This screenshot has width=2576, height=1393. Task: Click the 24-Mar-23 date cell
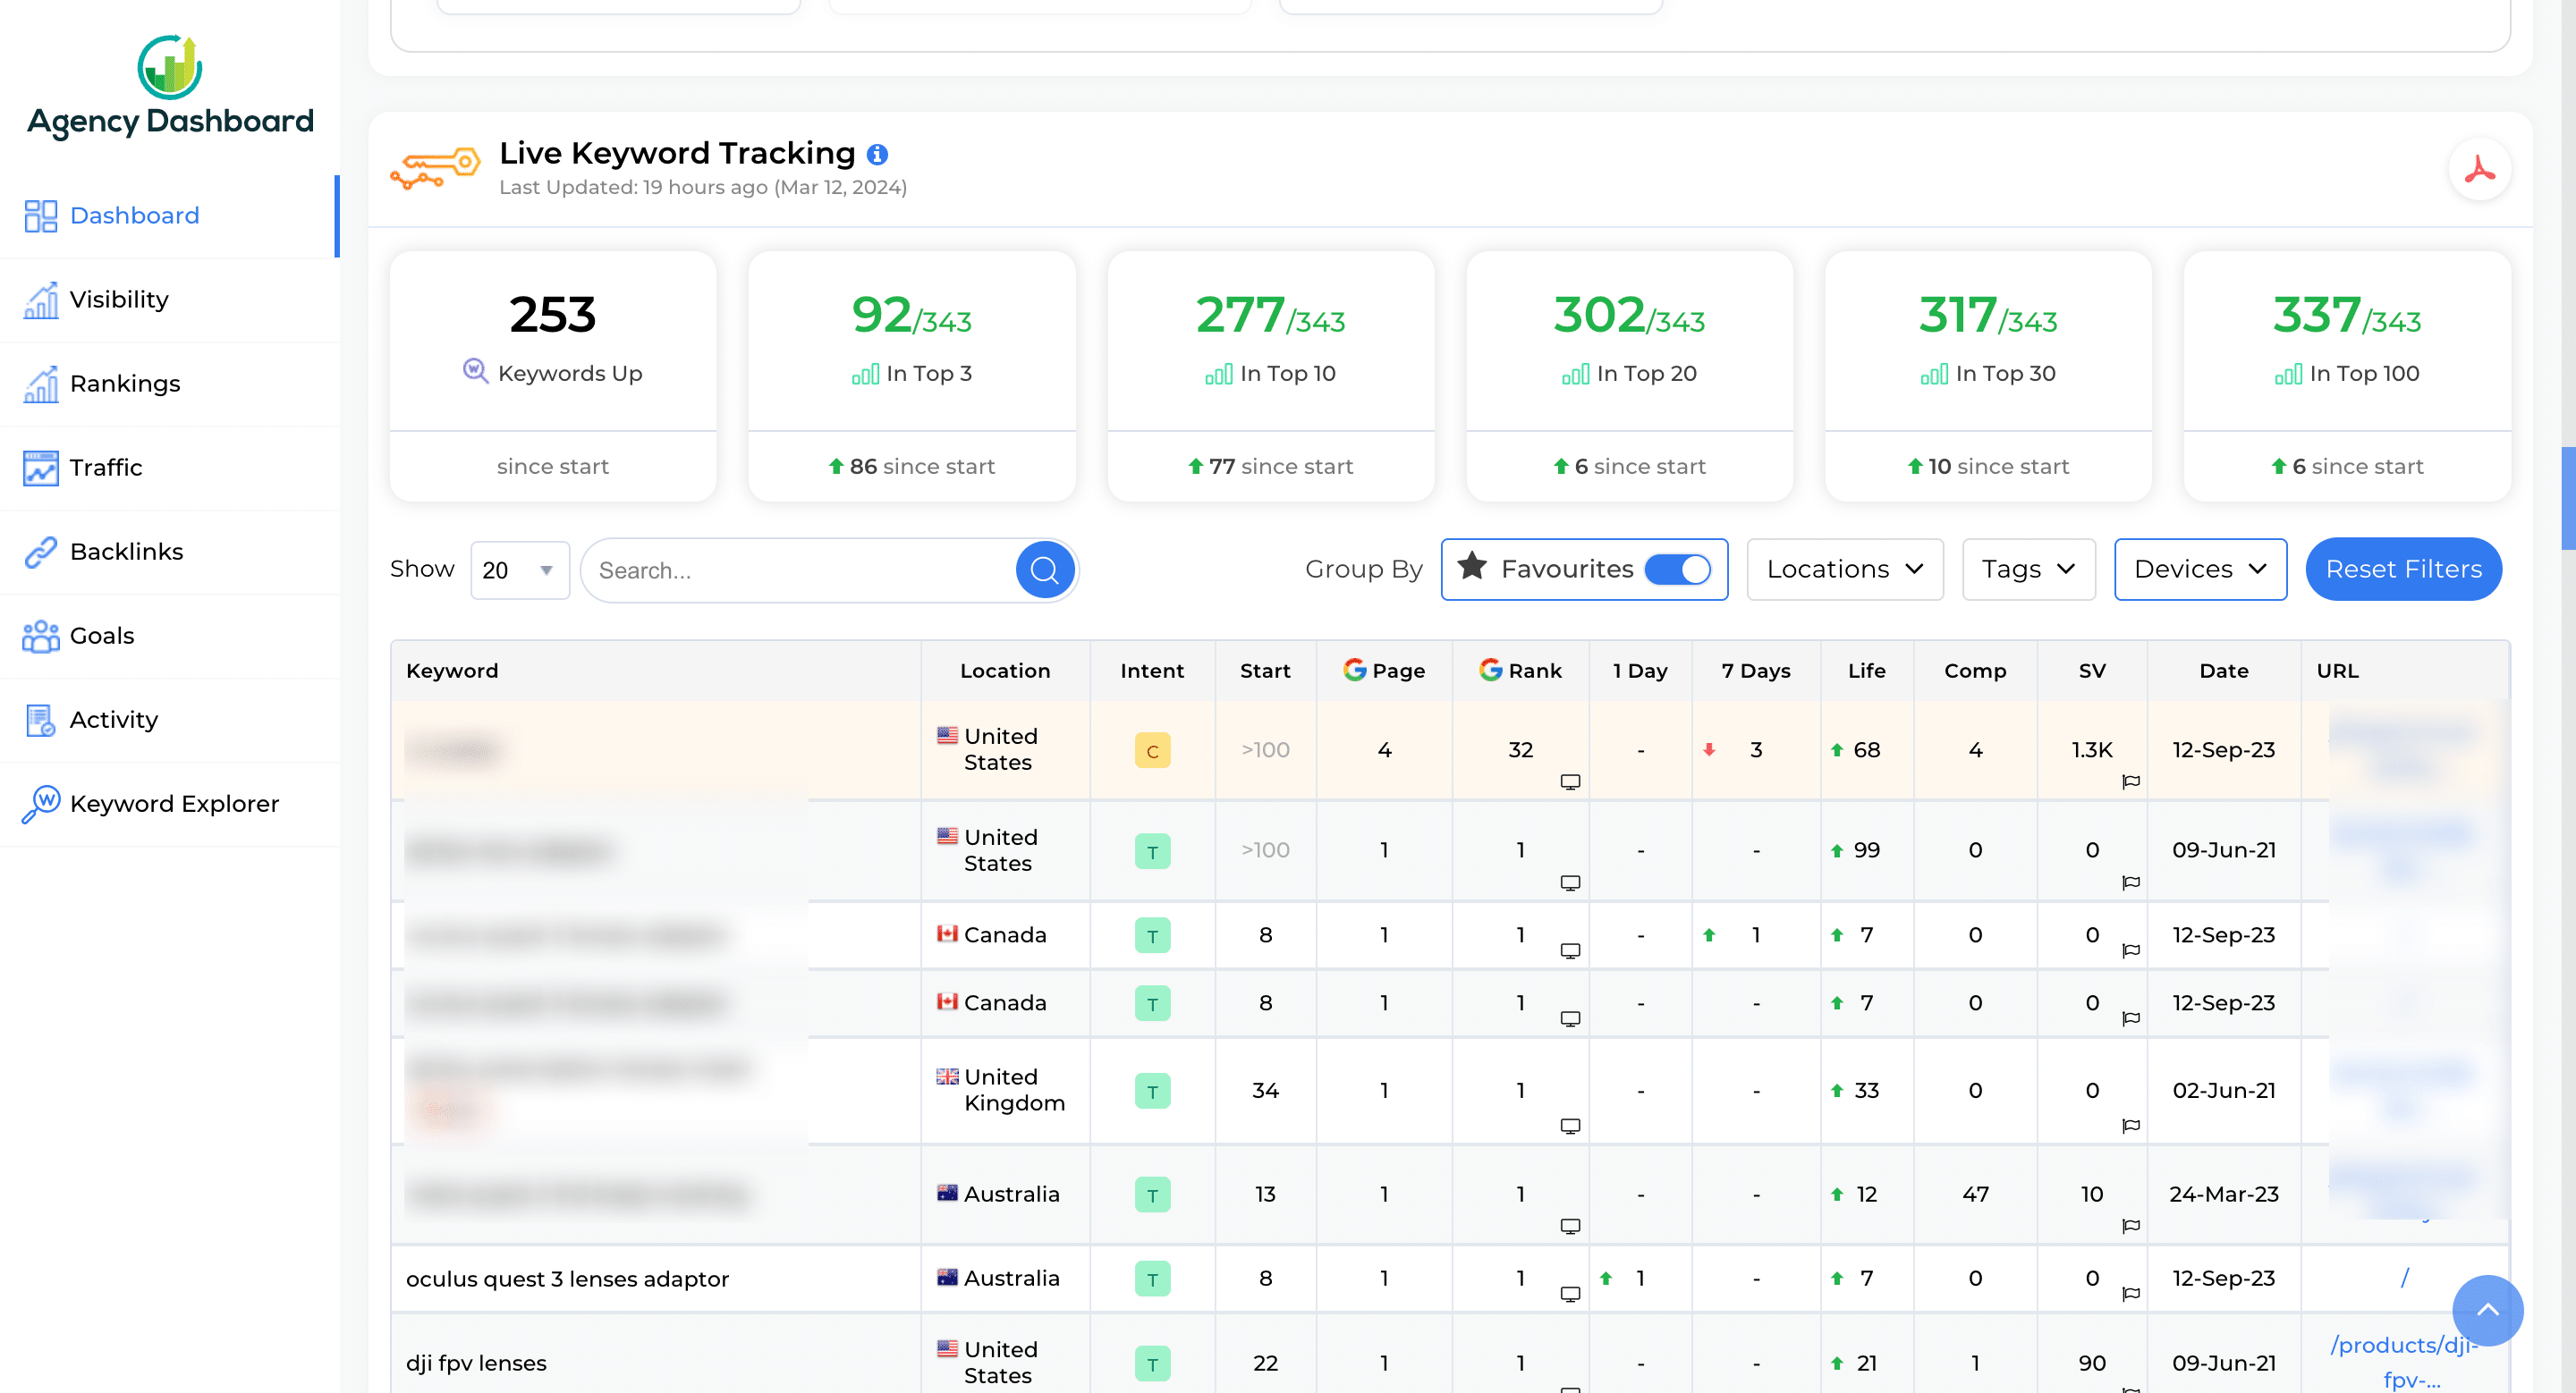coord(2224,1195)
